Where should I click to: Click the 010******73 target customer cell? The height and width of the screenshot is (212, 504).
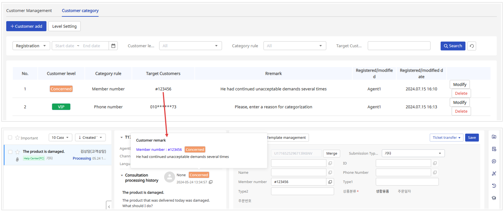tap(163, 107)
